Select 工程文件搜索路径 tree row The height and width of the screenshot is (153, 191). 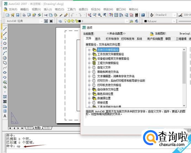pyautogui.click(x=108, y=63)
